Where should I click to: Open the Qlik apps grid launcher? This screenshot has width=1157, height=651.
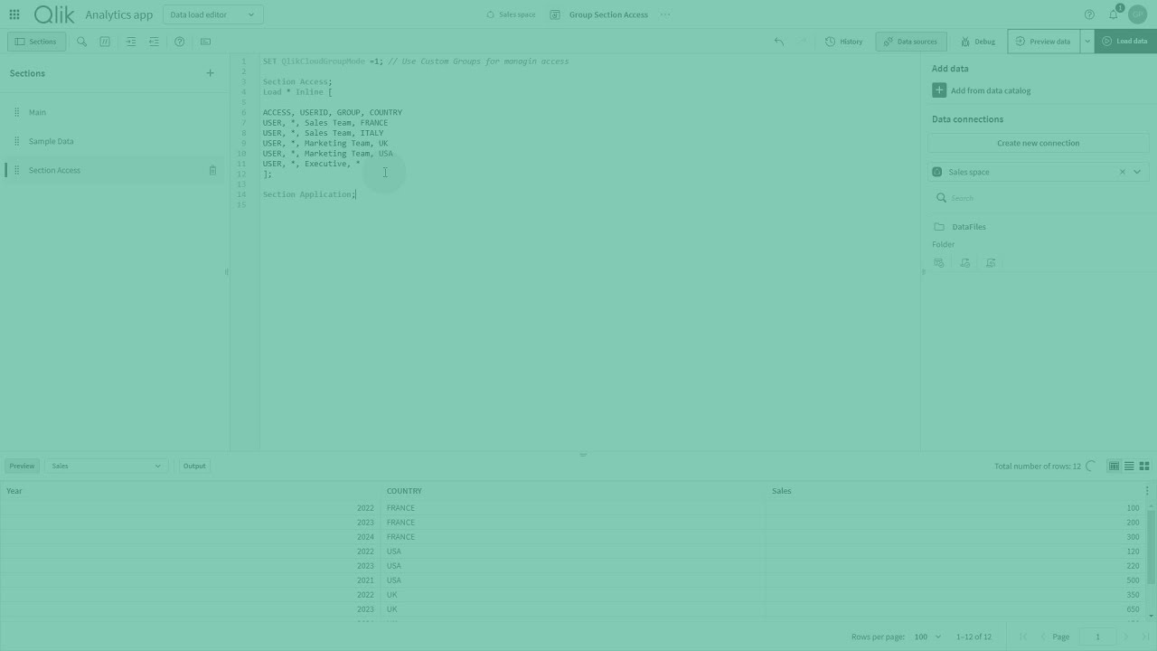pos(14,14)
